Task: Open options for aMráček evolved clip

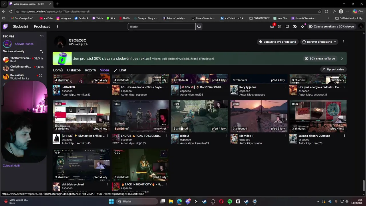Action: pyautogui.click(x=108, y=184)
